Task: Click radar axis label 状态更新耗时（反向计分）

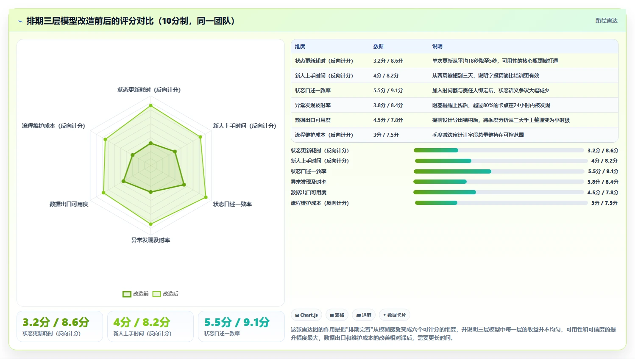Action: (149, 90)
